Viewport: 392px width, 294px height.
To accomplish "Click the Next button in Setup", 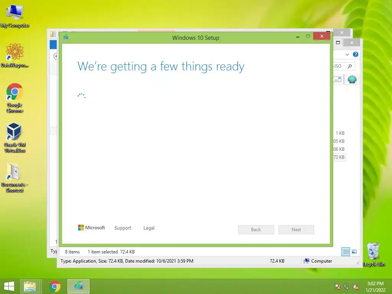I will click(x=296, y=230).
